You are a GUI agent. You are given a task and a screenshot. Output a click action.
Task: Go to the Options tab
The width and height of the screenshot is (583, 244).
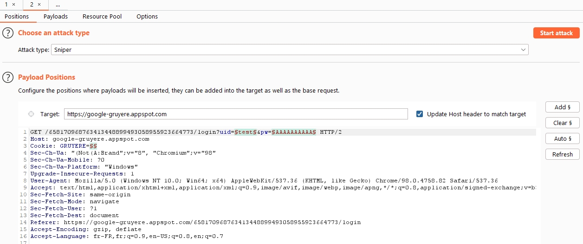click(147, 16)
